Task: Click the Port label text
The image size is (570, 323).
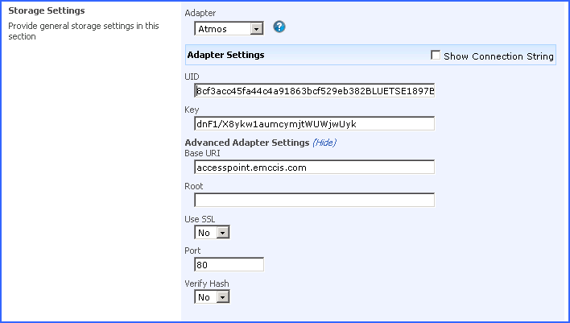Action: point(193,251)
